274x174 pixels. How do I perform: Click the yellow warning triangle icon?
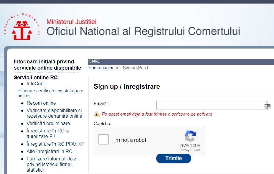tap(96, 114)
